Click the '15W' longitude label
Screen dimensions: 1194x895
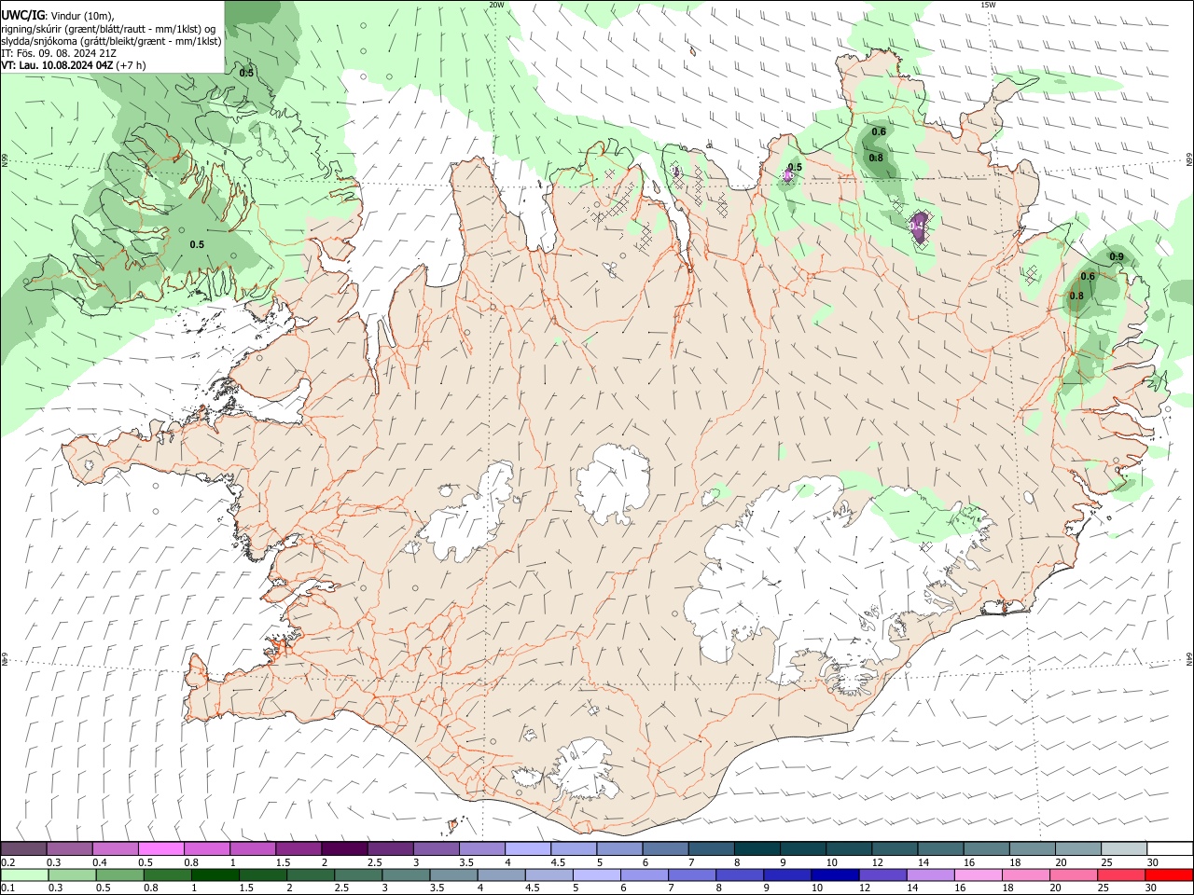(988, 5)
